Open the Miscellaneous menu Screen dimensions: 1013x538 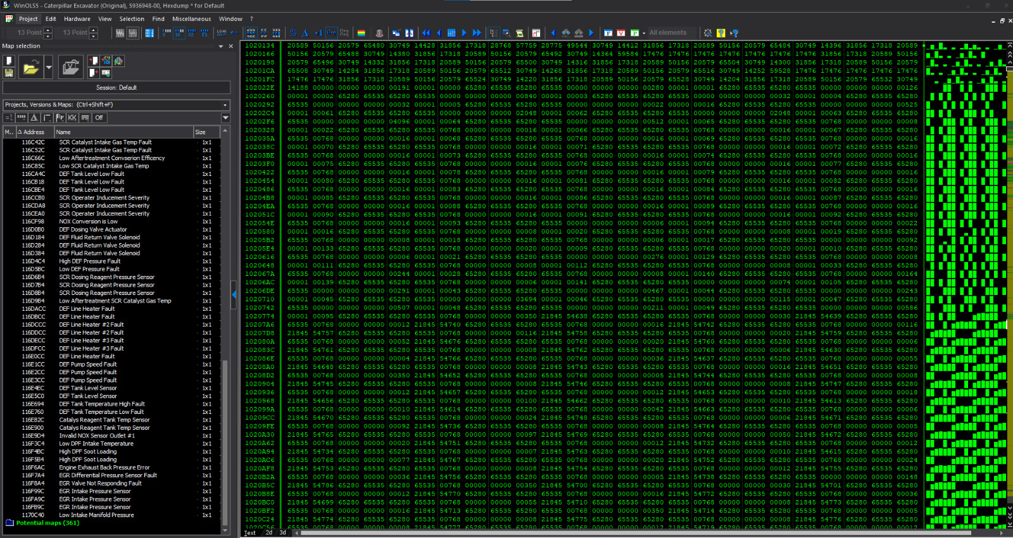[192, 19]
